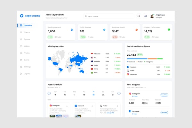Select Saturday 20 in the schedule
192x128 pixels.
(103, 93)
